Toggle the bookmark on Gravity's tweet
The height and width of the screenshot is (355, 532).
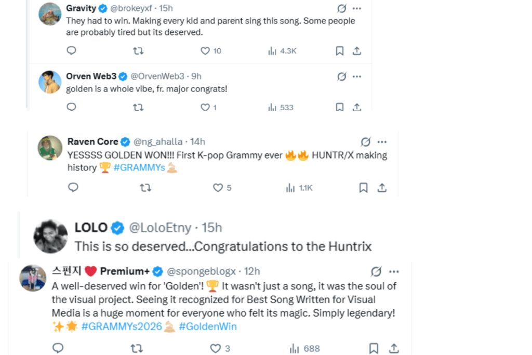click(x=340, y=50)
